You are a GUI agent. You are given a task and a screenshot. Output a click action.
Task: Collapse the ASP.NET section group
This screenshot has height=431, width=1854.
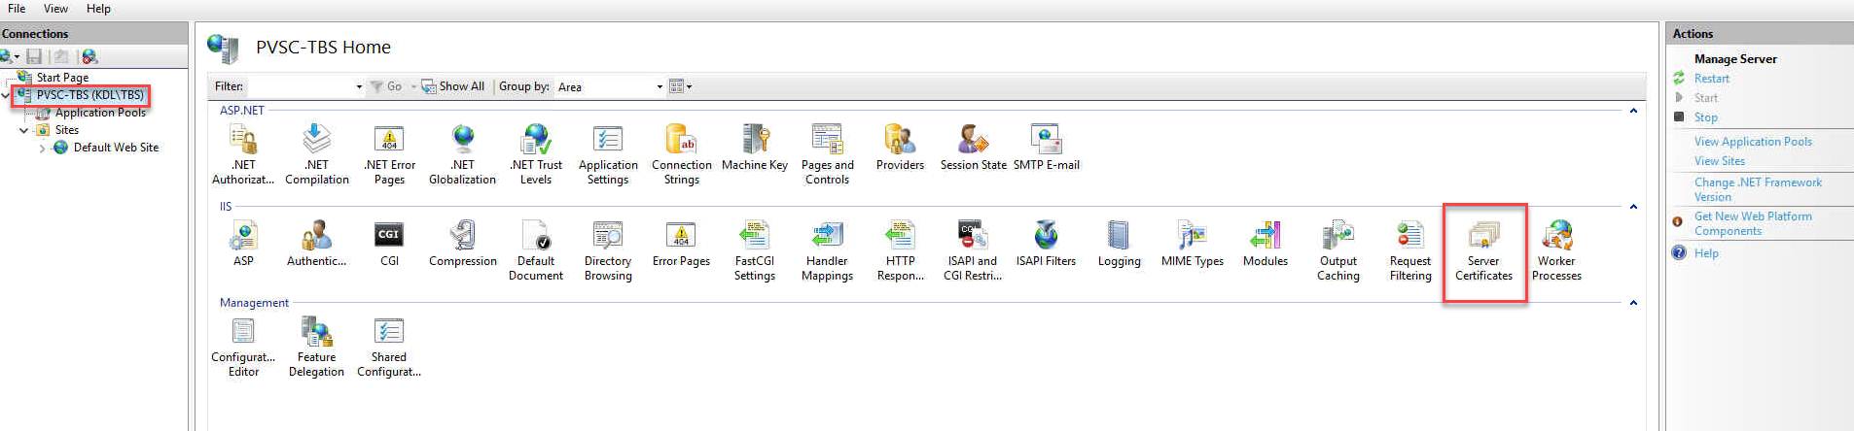coord(1633,111)
